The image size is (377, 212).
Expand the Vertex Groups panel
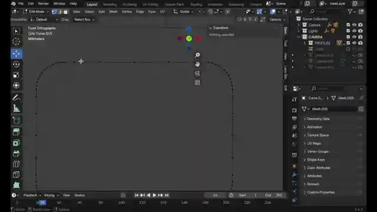(x=318, y=151)
